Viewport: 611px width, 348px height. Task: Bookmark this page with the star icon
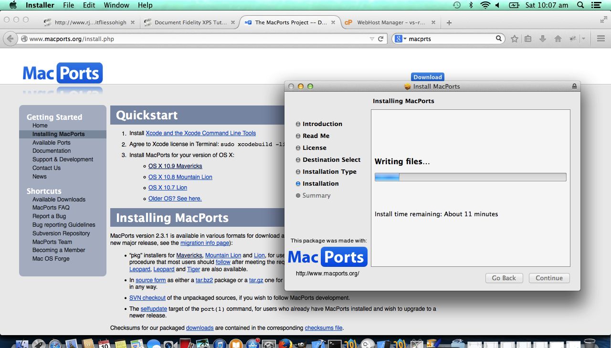pyautogui.click(x=514, y=39)
